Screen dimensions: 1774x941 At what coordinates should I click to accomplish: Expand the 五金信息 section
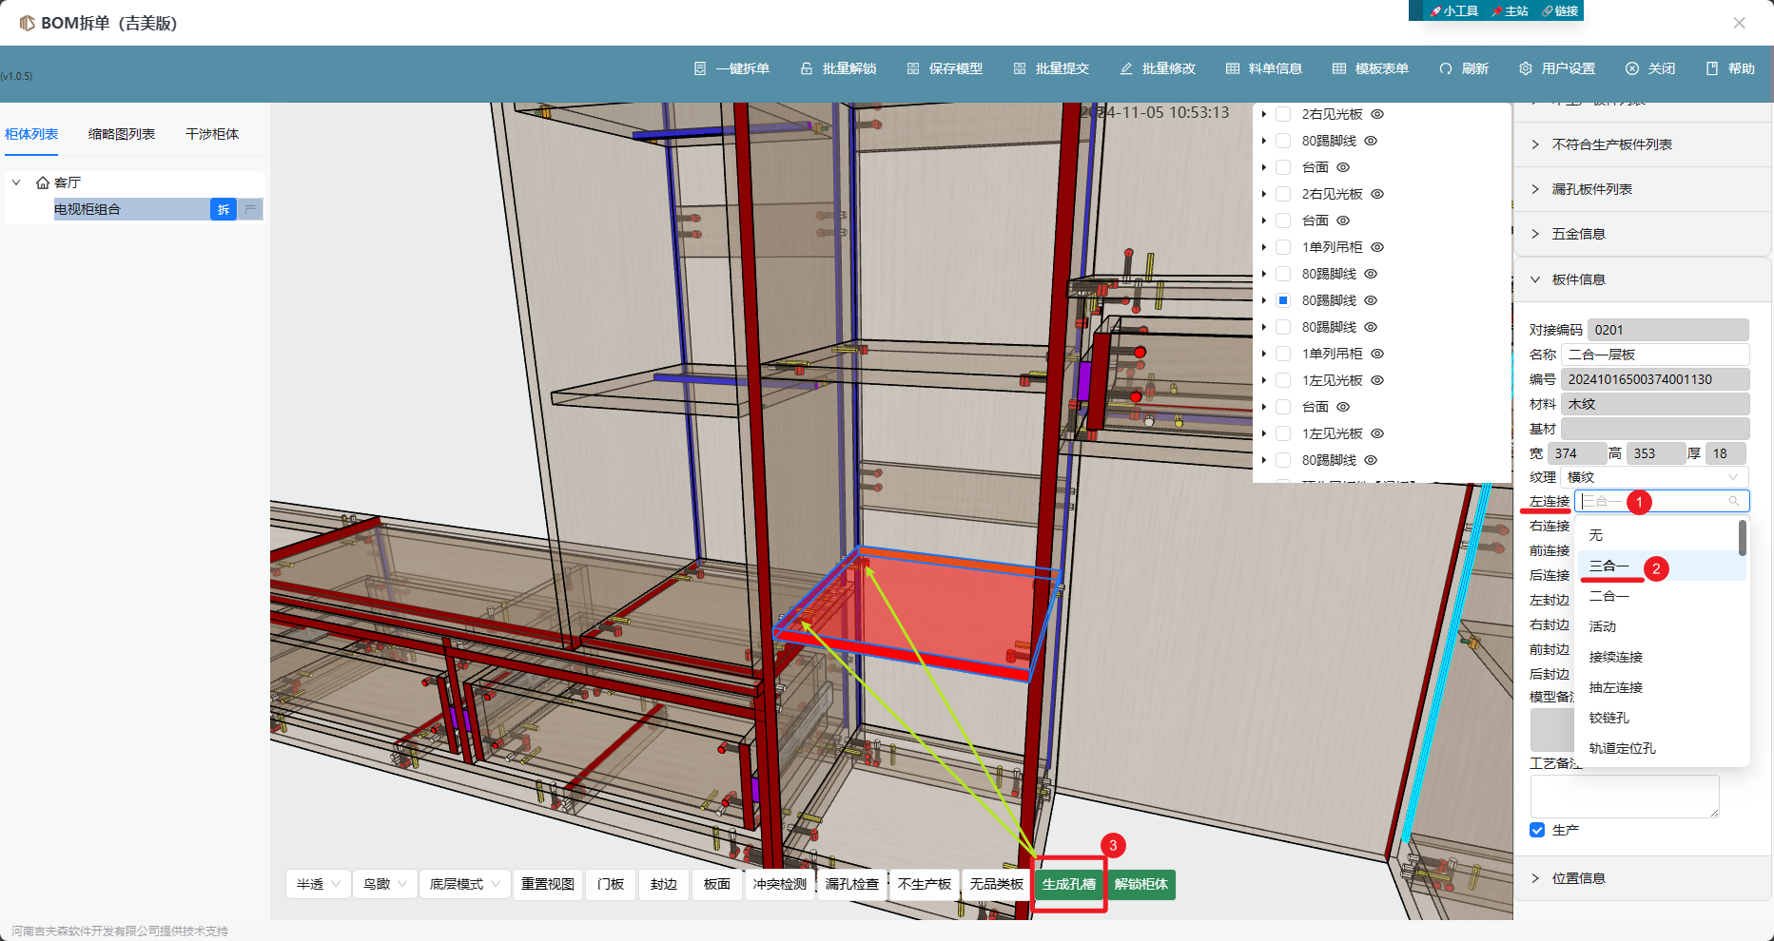[x=1579, y=234]
